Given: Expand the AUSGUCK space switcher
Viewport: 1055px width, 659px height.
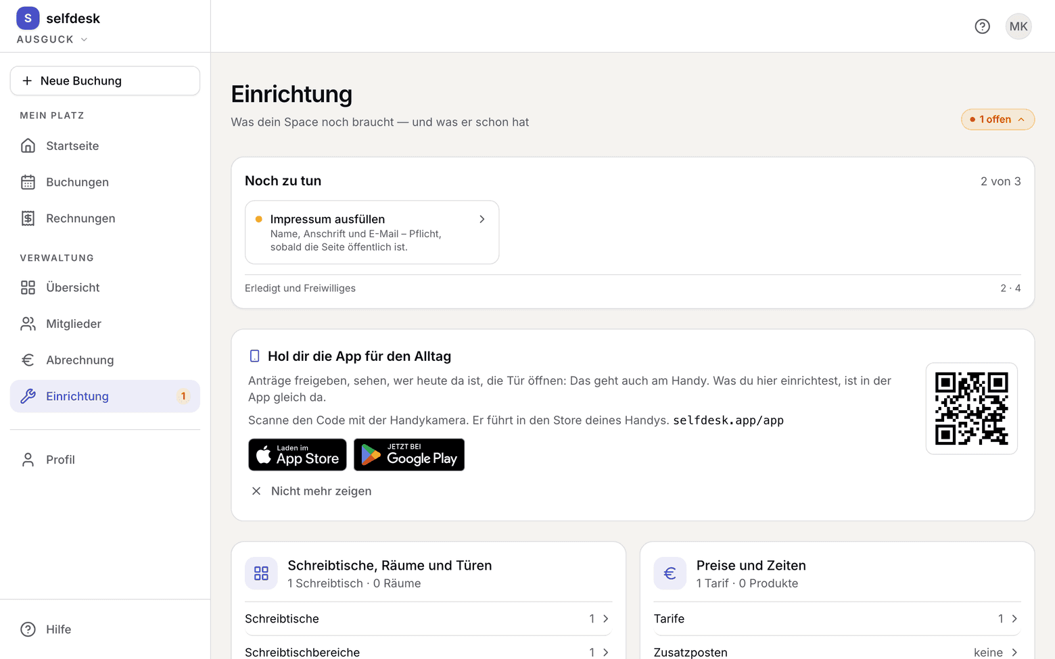Looking at the screenshot, I should click(53, 39).
